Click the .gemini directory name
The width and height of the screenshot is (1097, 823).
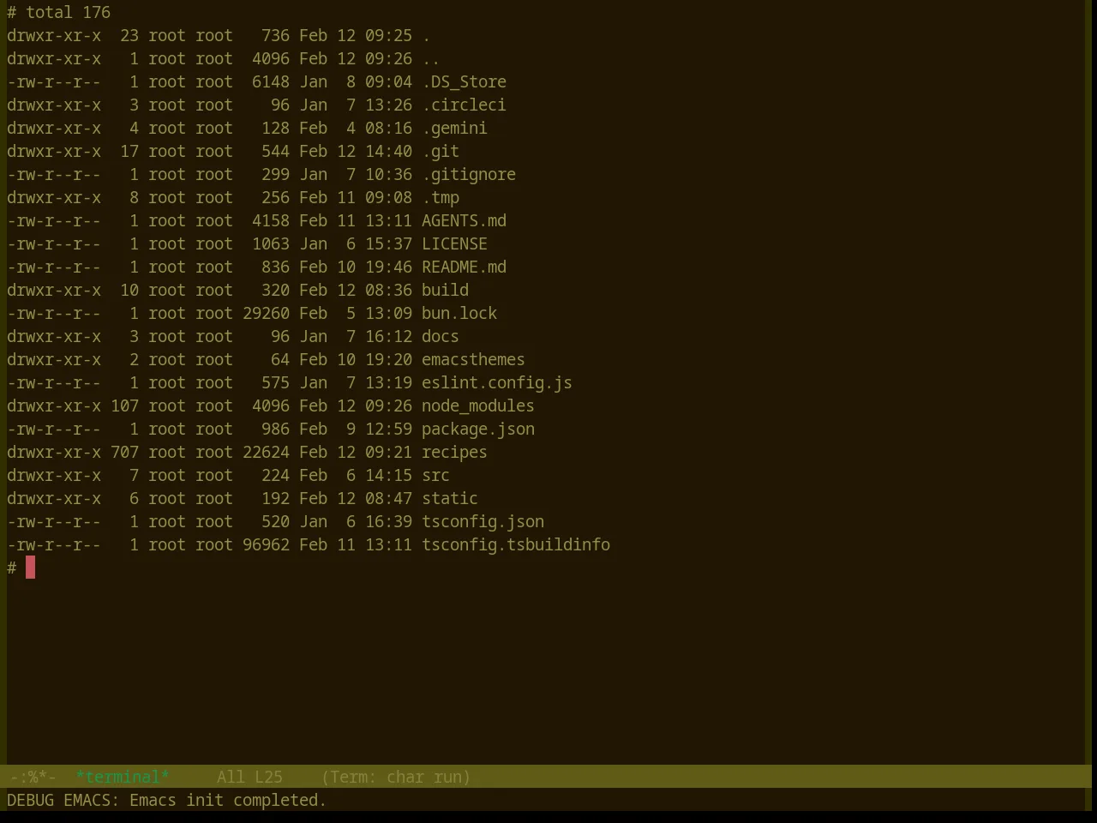pos(454,128)
